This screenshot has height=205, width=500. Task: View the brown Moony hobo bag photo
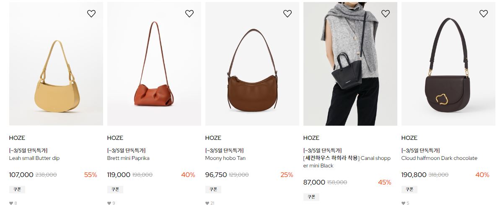pyautogui.click(x=252, y=63)
